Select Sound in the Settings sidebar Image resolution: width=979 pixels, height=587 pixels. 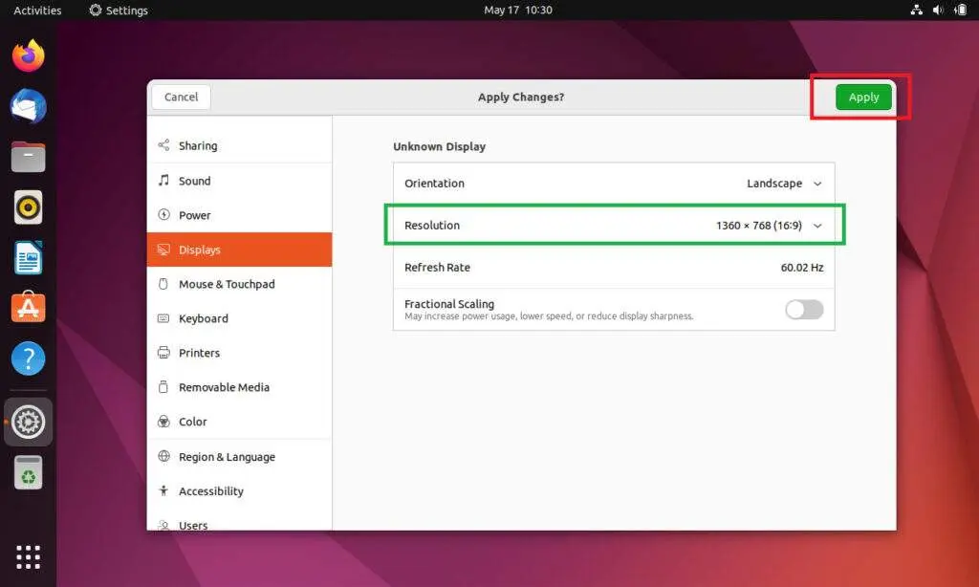[x=195, y=181]
